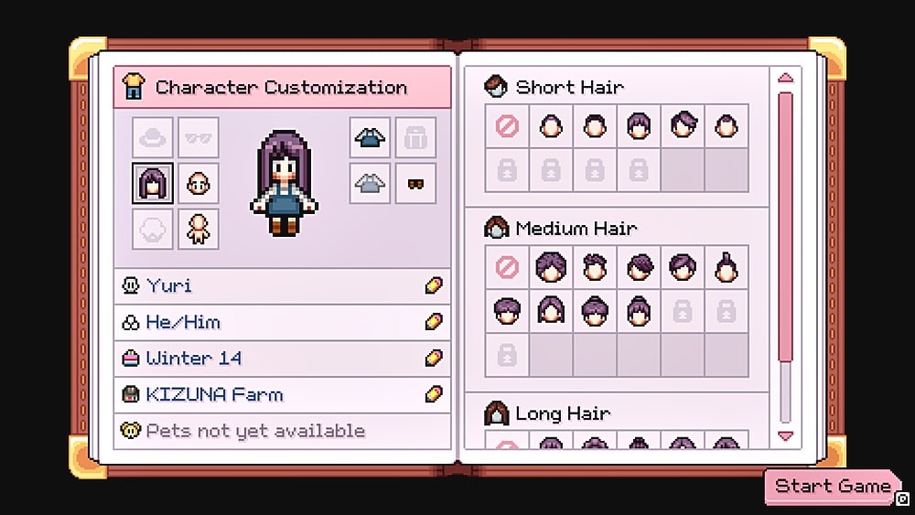
Task: Choose the body type slot
Action: click(x=199, y=229)
